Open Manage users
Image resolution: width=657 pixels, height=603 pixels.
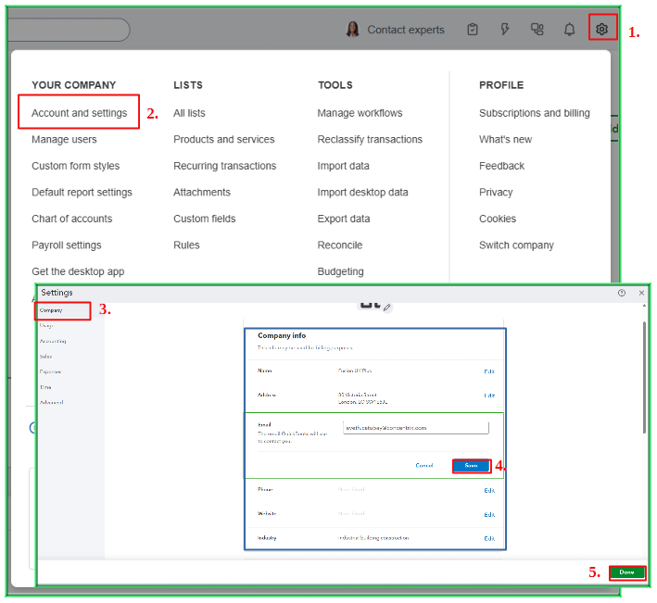click(x=64, y=140)
